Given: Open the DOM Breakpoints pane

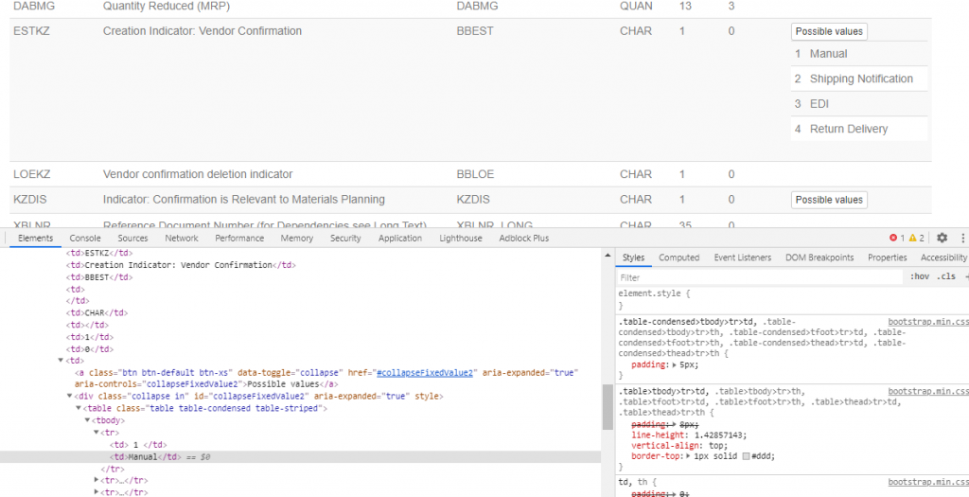Looking at the screenshot, I should (819, 257).
